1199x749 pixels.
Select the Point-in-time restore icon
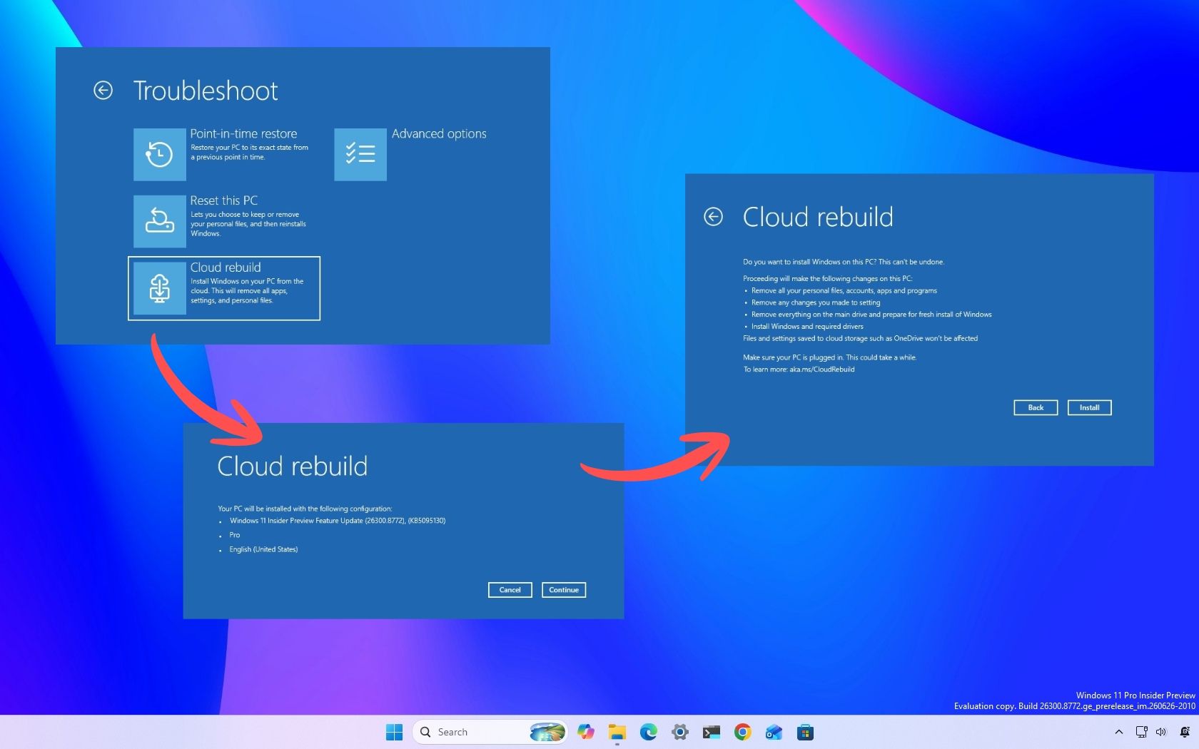click(x=160, y=154)
